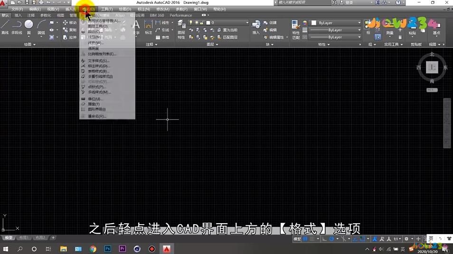Screen dimensions: 453x254
Task: Switch to the 插入 ribbon tab
Action: pyautogui.click(x=18, y=15)
